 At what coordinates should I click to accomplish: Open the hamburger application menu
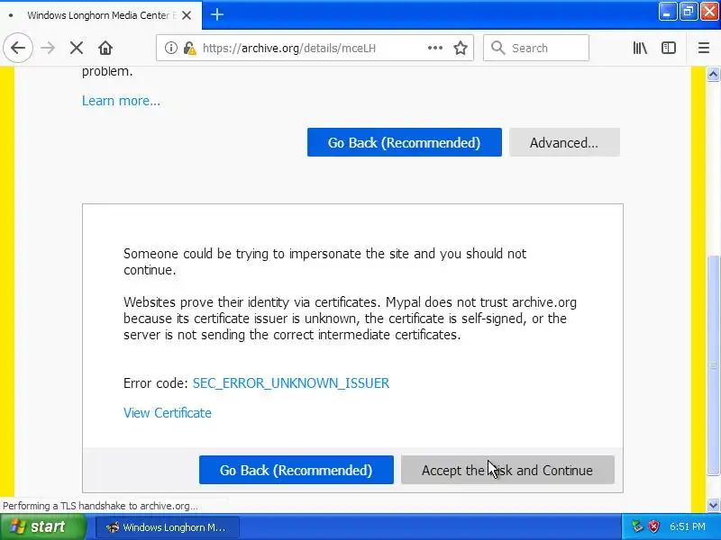coord(704,48)
